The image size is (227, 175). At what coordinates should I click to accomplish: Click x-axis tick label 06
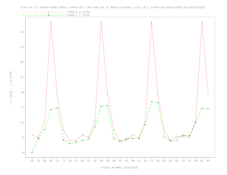pos(45,161)
